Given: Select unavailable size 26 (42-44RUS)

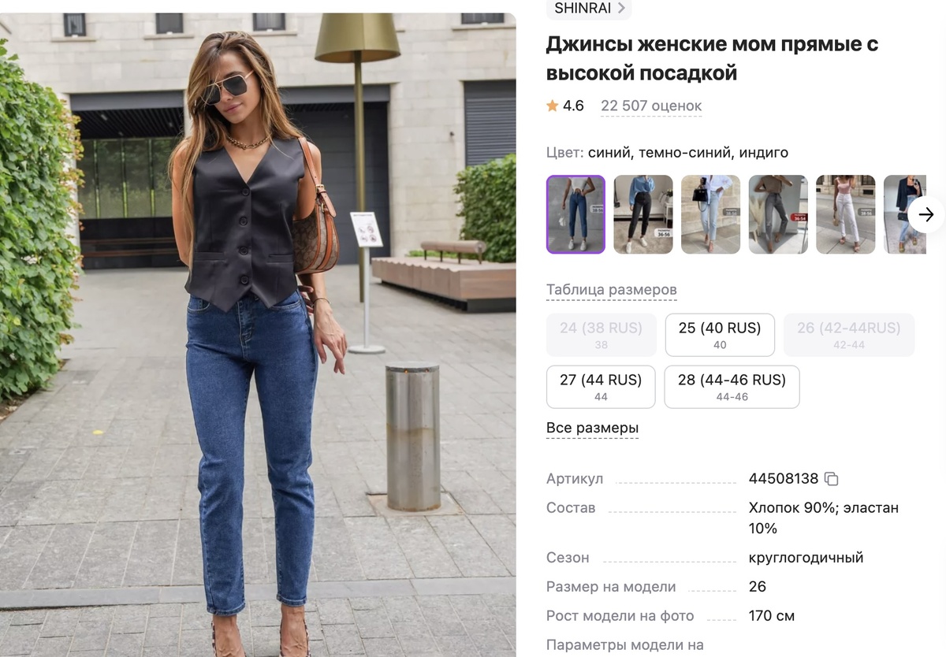Looking at the screenshot, I should pos(848,335).
